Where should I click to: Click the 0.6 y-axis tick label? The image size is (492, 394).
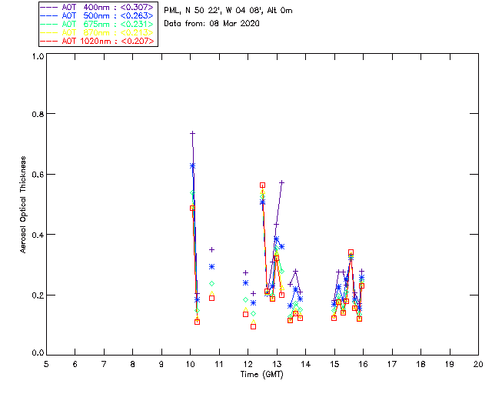pyautogui.click(x=38, y=175)
